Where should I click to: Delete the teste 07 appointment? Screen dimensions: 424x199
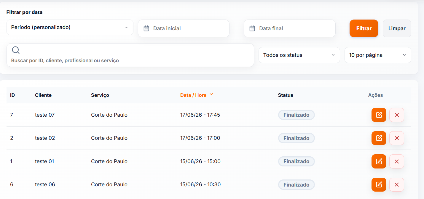point(397,115)
